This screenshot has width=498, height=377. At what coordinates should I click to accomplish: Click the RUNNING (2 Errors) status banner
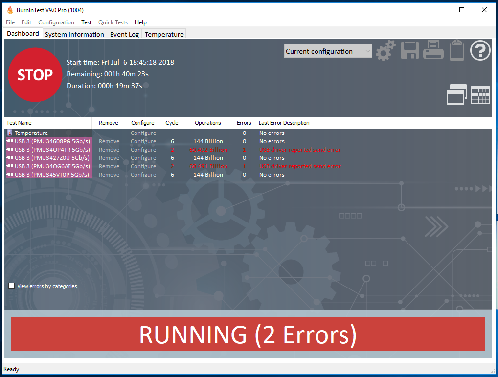(x=248, y=334)
